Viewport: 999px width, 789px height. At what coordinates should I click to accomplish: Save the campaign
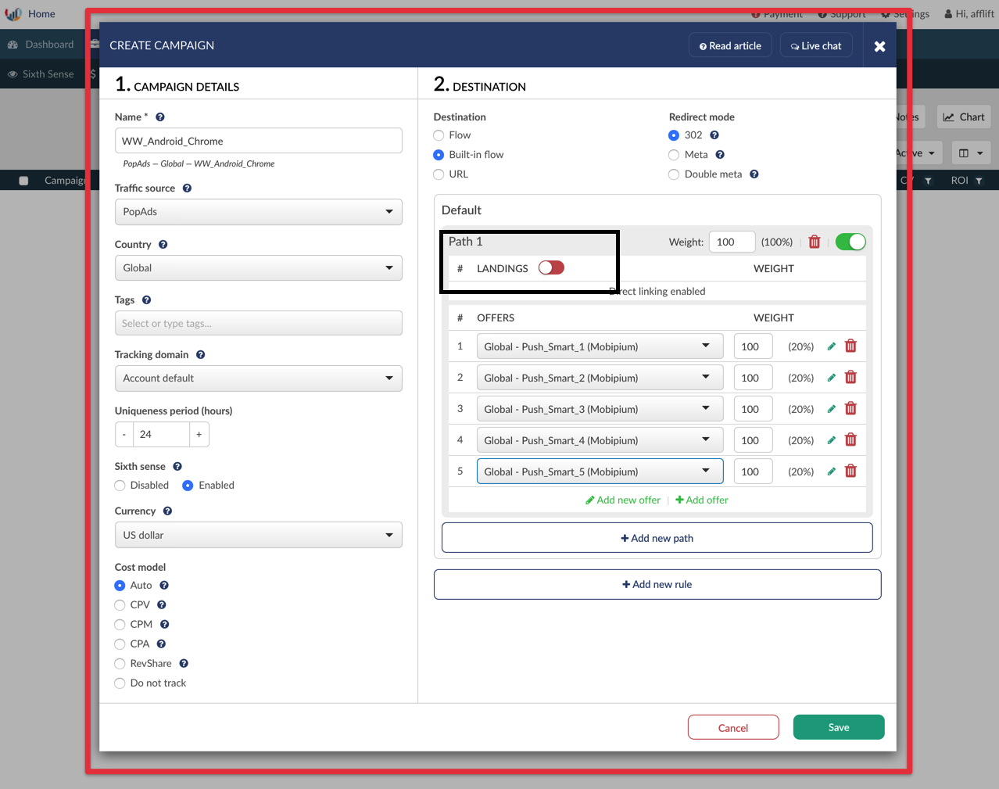coord(839,727)
